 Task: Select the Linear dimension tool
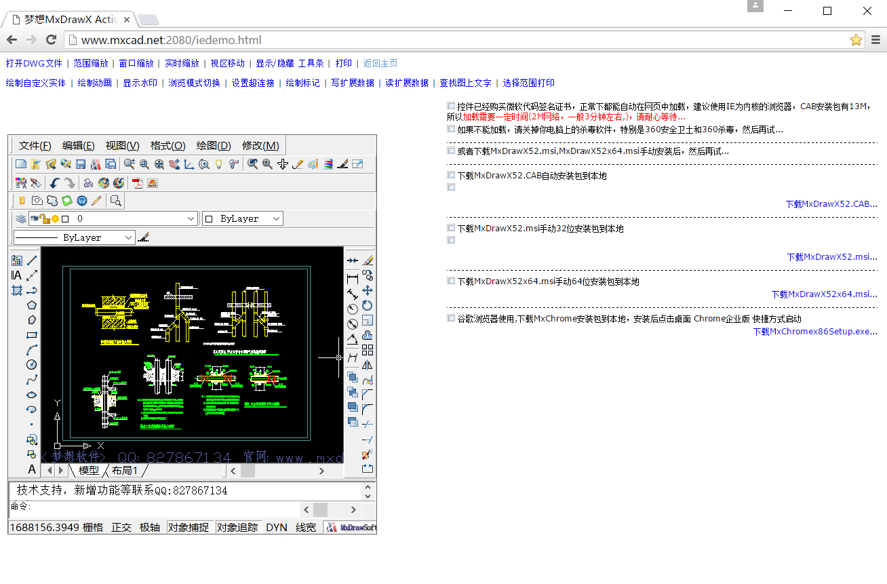coord(353,279)
